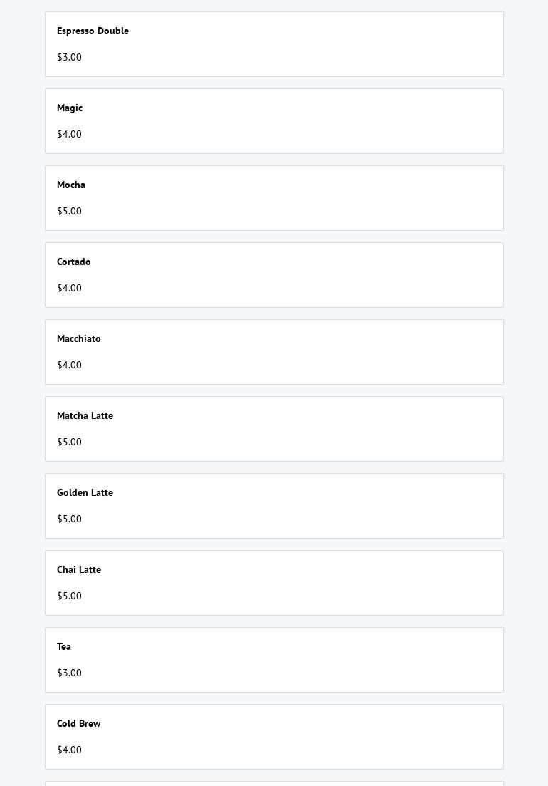Click the $5.00 price under Chai Latte
The height and width of the screenshot is (786, 548).
69,596
